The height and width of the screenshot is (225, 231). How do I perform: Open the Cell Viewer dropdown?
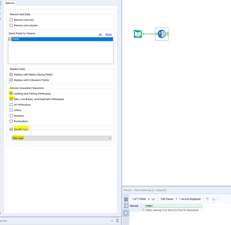point(169,199)
